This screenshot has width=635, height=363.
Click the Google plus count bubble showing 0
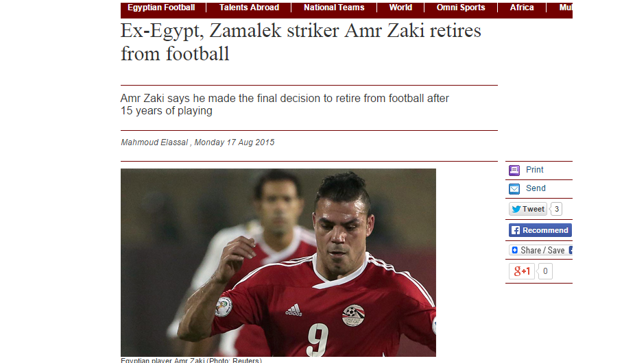[545, 271]
